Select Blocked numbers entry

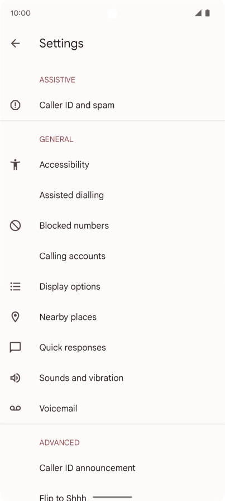tap(112, 225)
